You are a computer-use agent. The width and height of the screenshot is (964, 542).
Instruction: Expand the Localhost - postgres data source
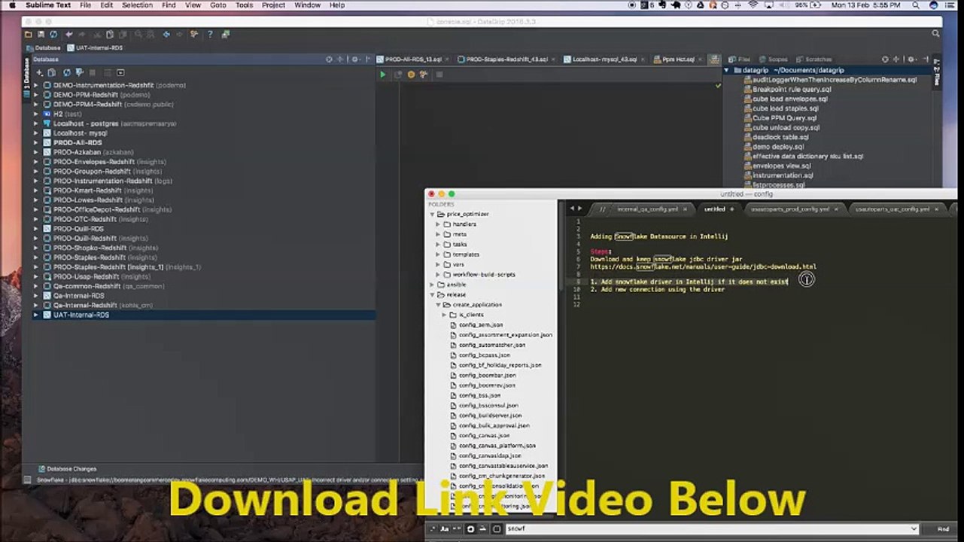click(x=35, y=123)
